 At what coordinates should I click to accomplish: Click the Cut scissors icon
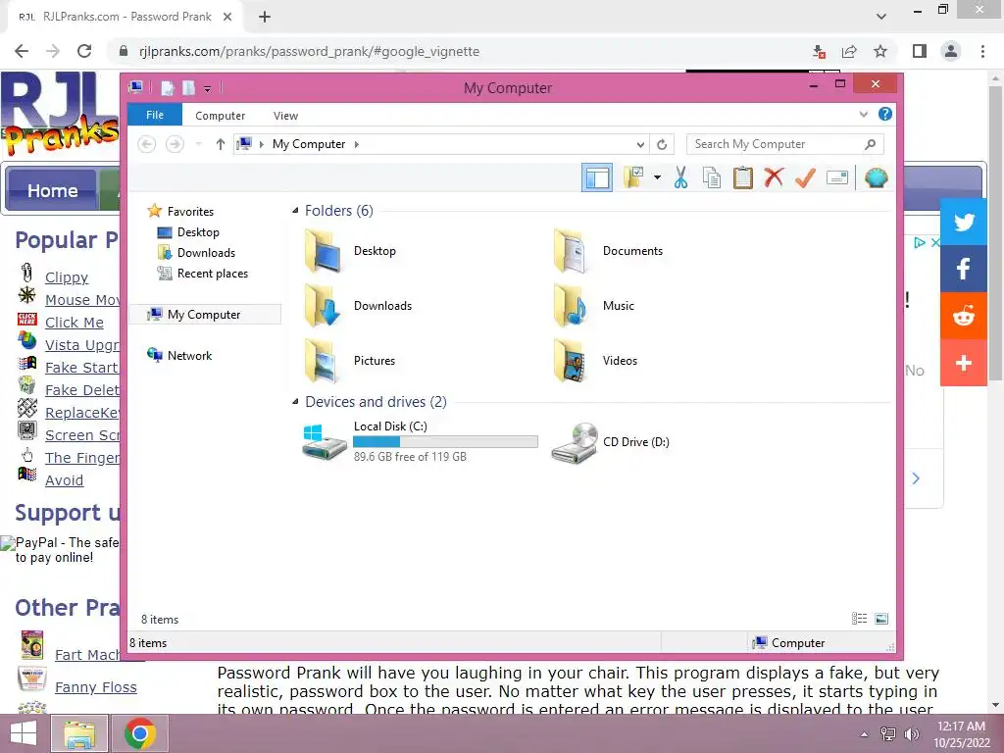(680, 177)
